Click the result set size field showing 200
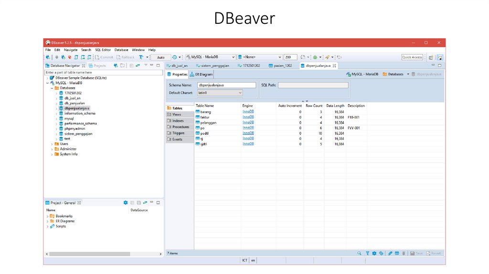Viewport: 489px width, 274px height. [x=290, y=57]
